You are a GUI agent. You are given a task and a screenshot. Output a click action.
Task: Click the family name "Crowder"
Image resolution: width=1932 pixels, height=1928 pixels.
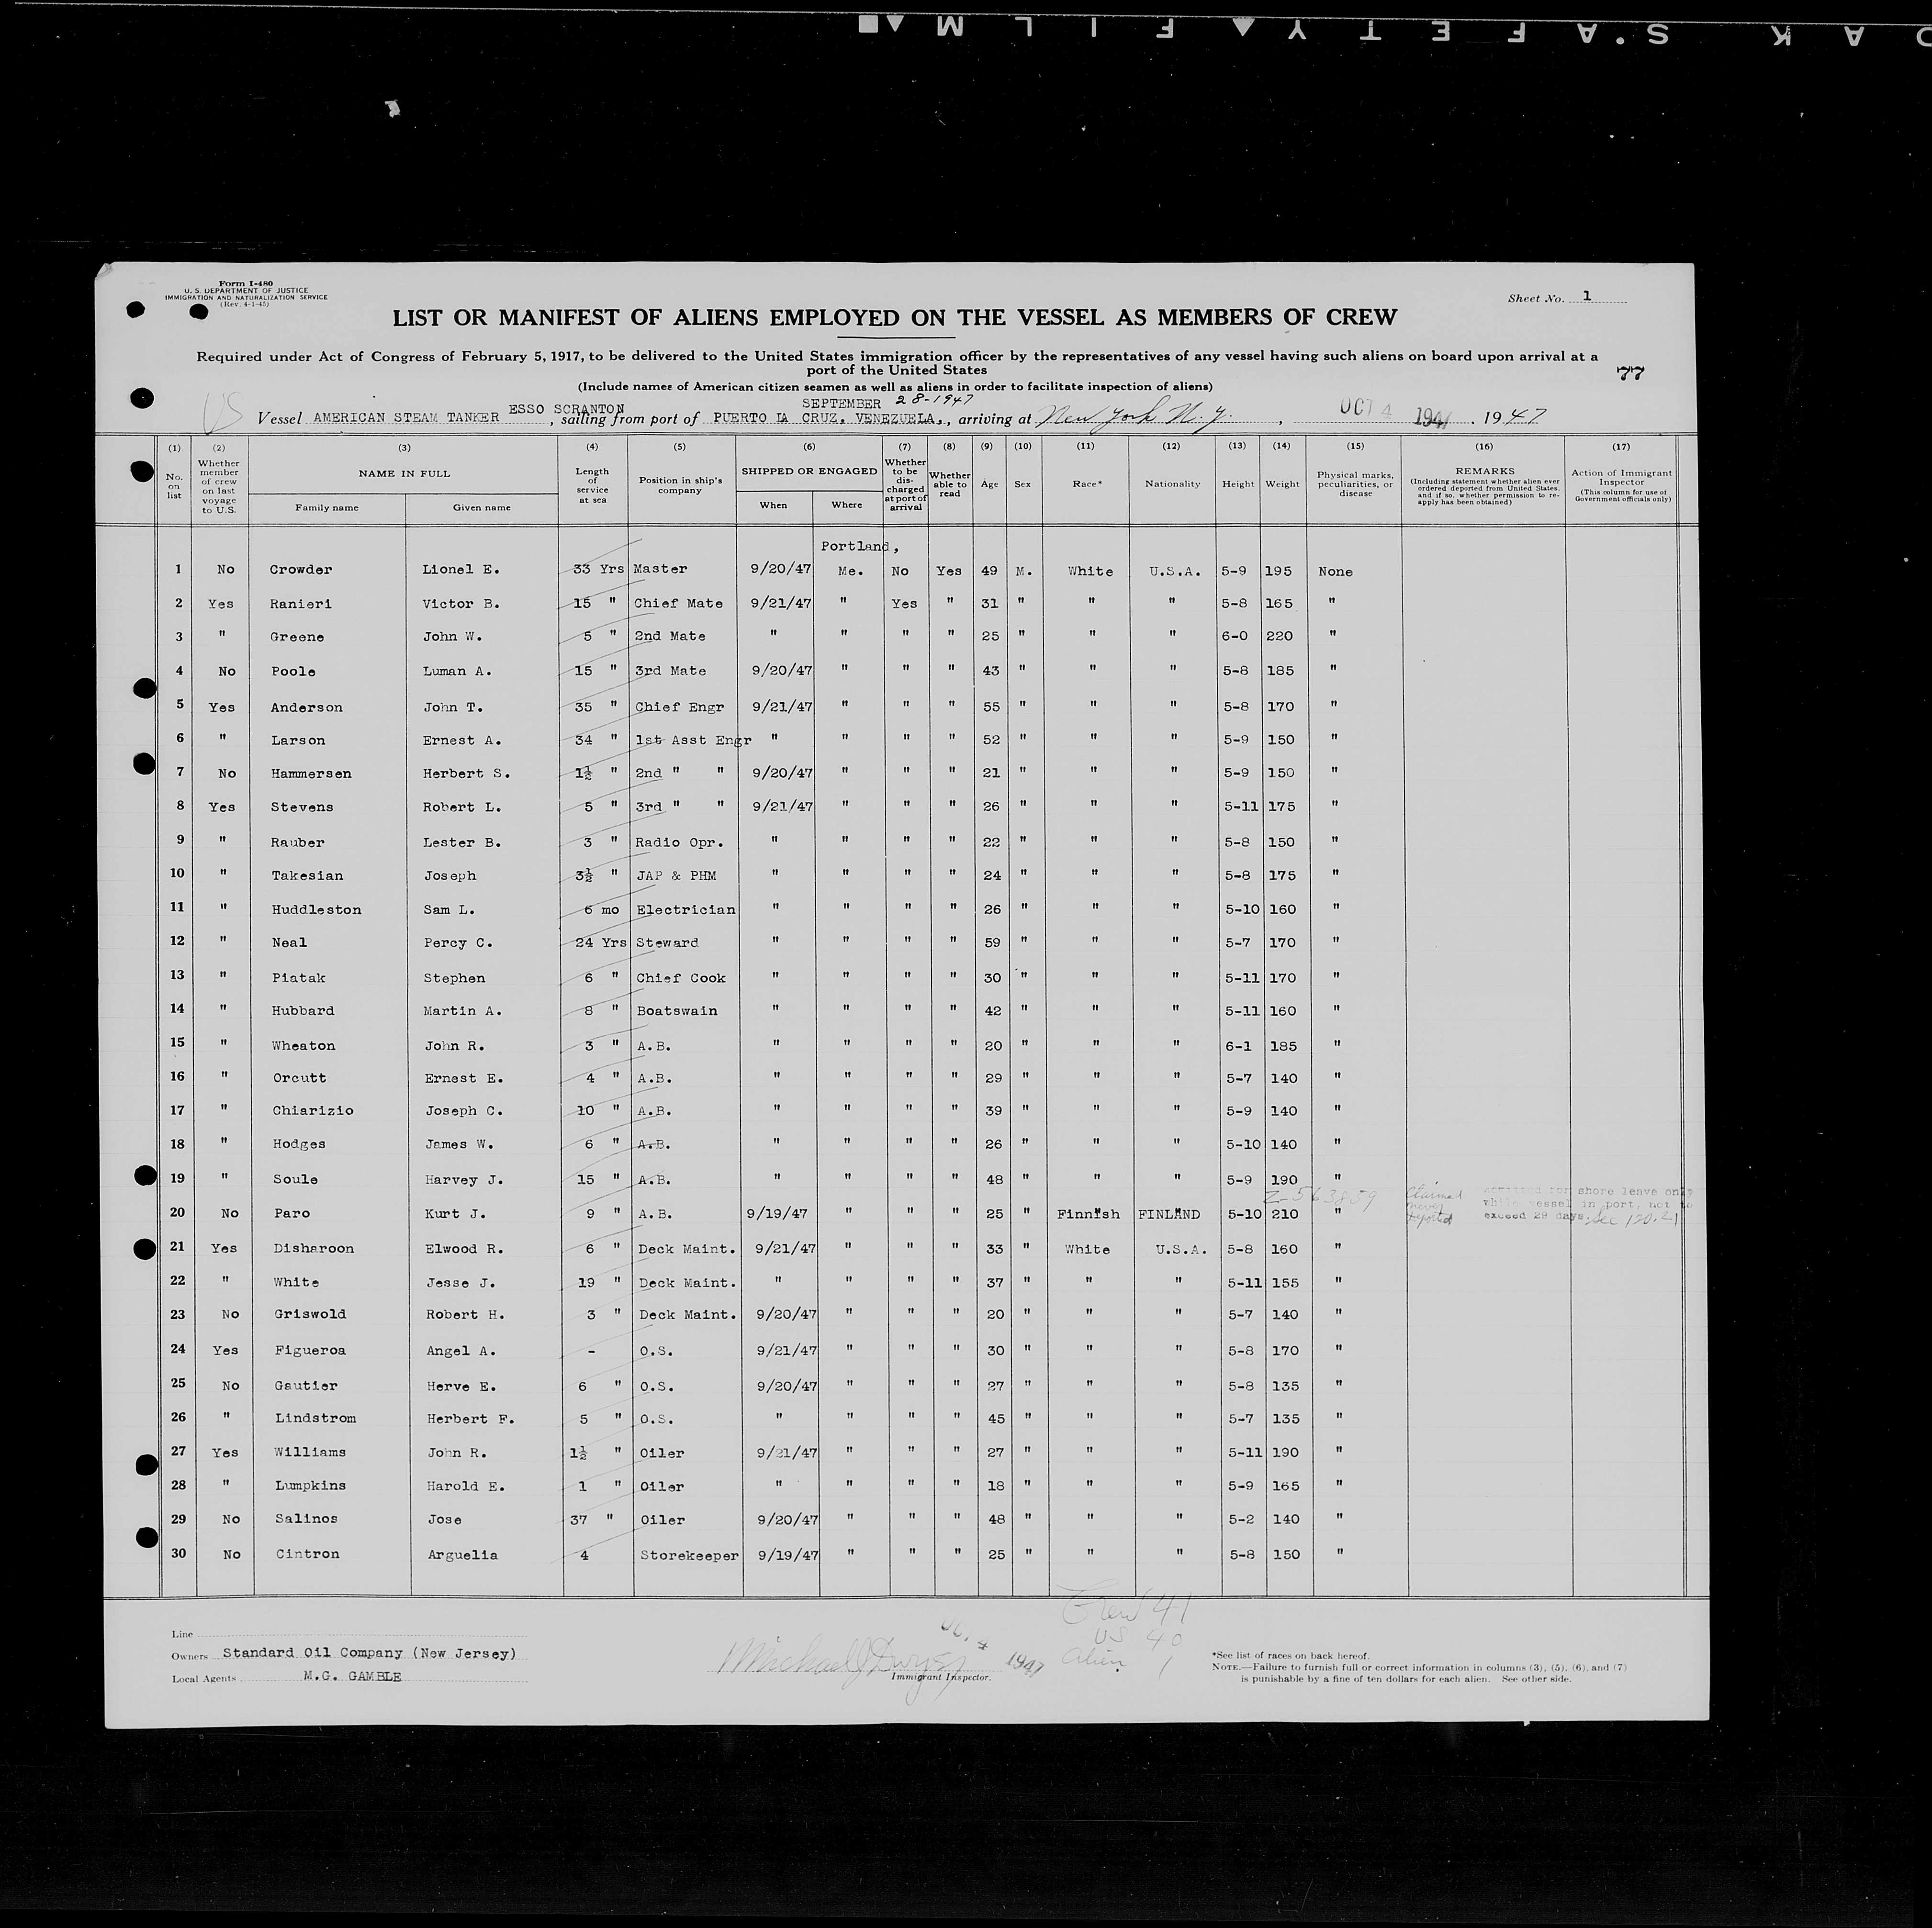pyautogui.click(x=300, y=570)
